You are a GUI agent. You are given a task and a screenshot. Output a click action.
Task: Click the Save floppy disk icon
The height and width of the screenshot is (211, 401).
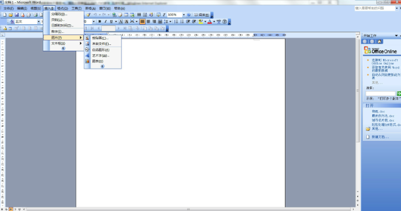coord(16,15)
